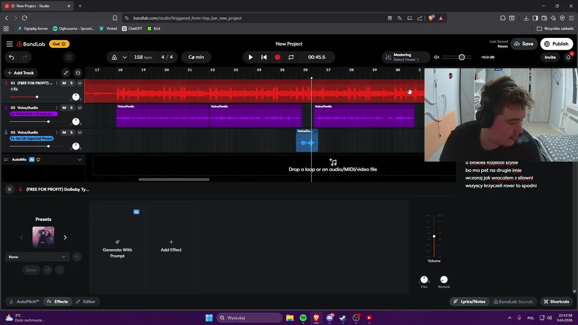Arm track 03 microphone icon
This screenshot has height=325, width=578.
point(6,132)
